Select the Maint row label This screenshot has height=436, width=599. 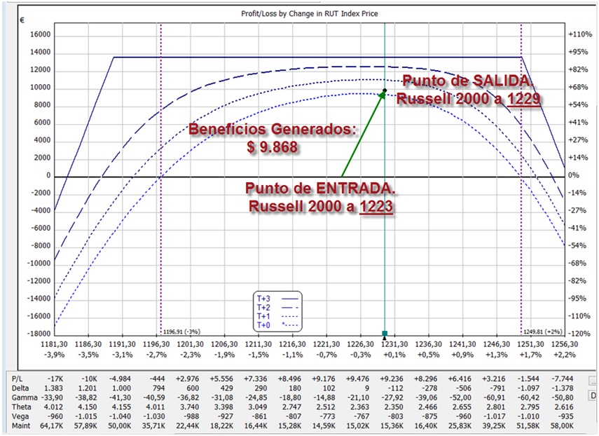pyautogui.click(x=20, y=425)
